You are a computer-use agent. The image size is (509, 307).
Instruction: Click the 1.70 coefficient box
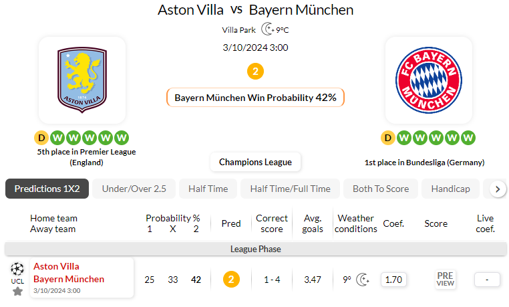click(394, 279)
